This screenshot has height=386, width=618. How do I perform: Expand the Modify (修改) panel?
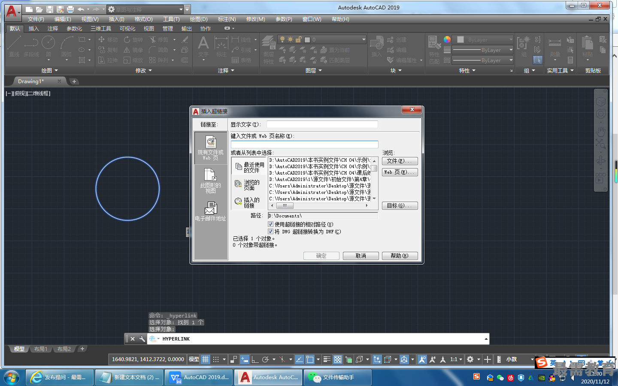pyautogui.click(x=144, y=70)
